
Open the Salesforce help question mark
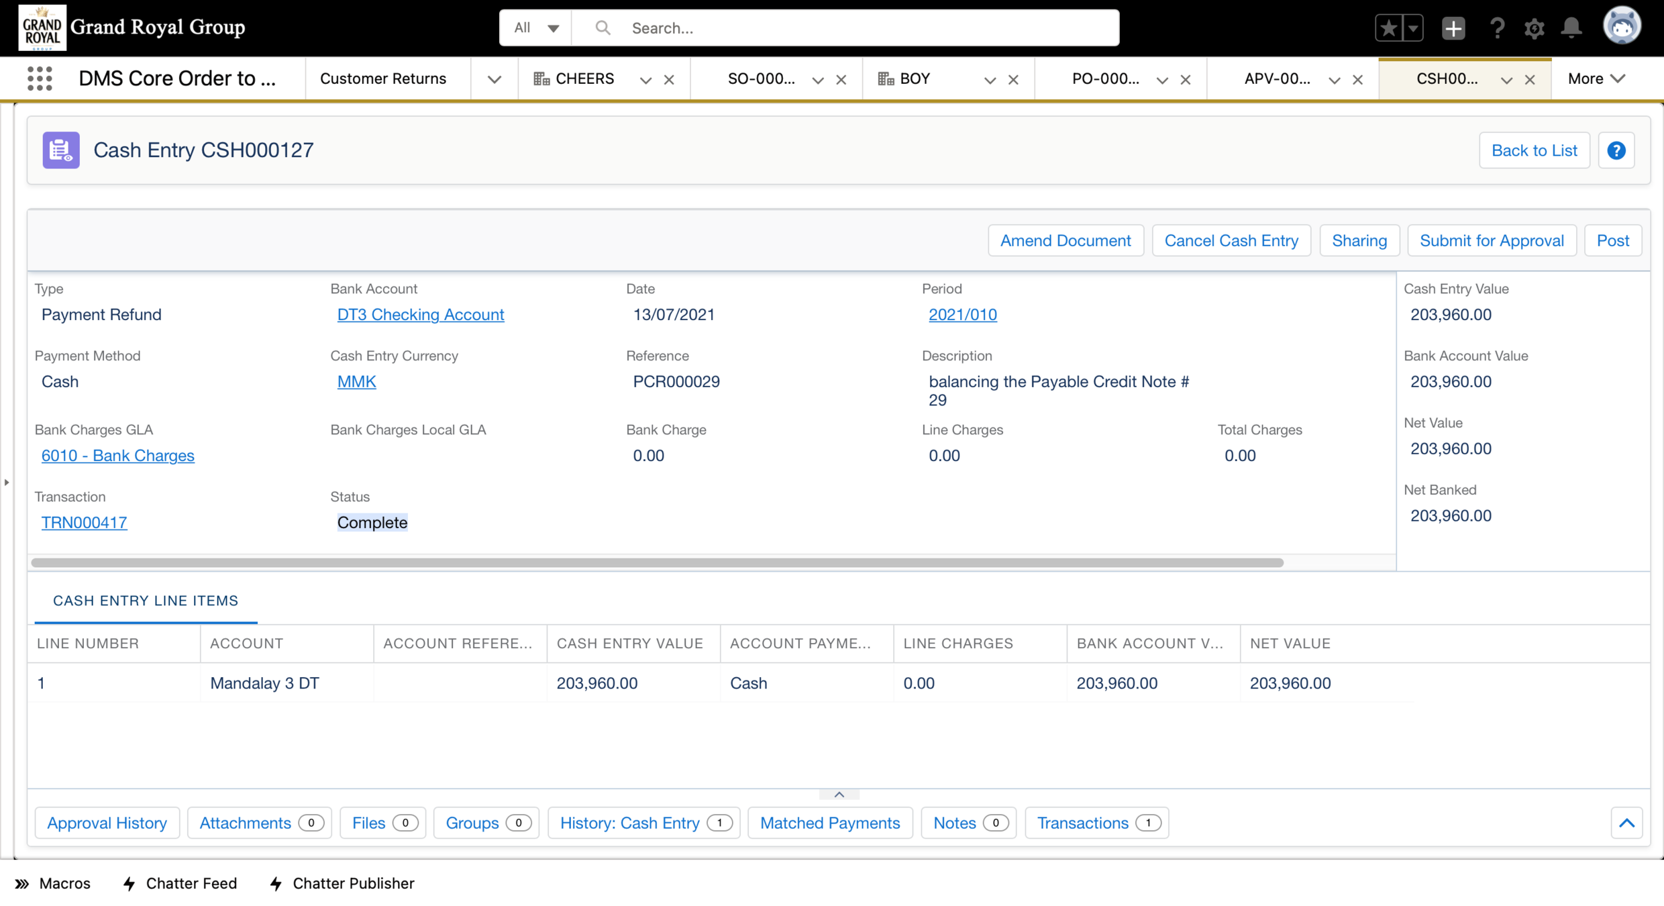(1497, 28)
